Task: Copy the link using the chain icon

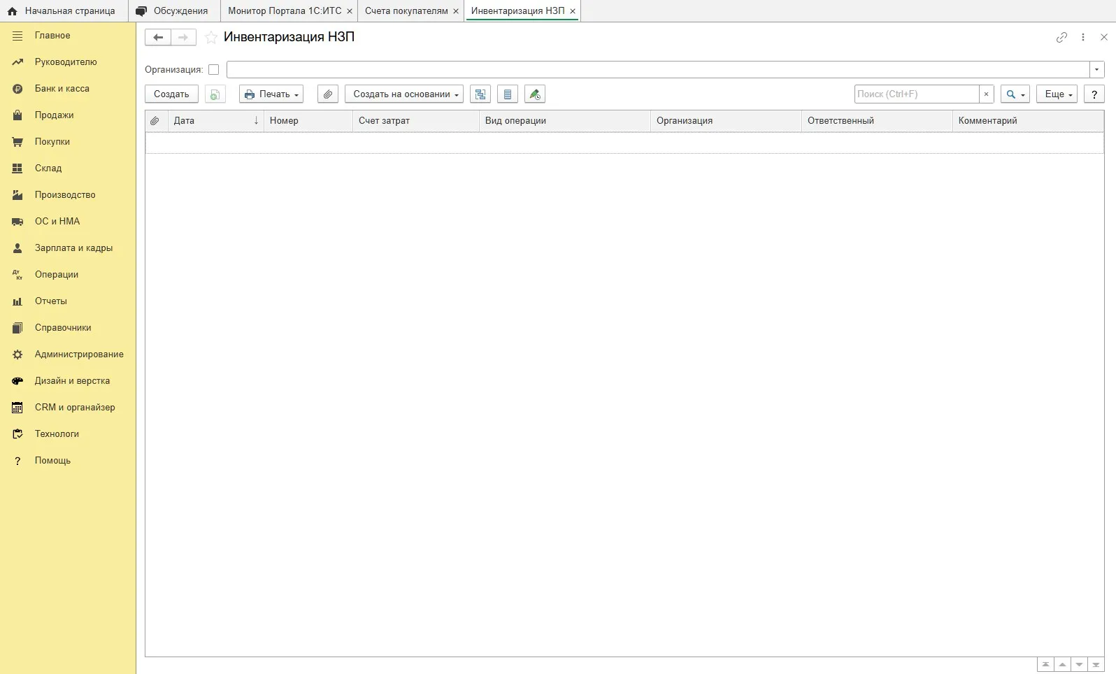Action: [x=1061, y=37]
